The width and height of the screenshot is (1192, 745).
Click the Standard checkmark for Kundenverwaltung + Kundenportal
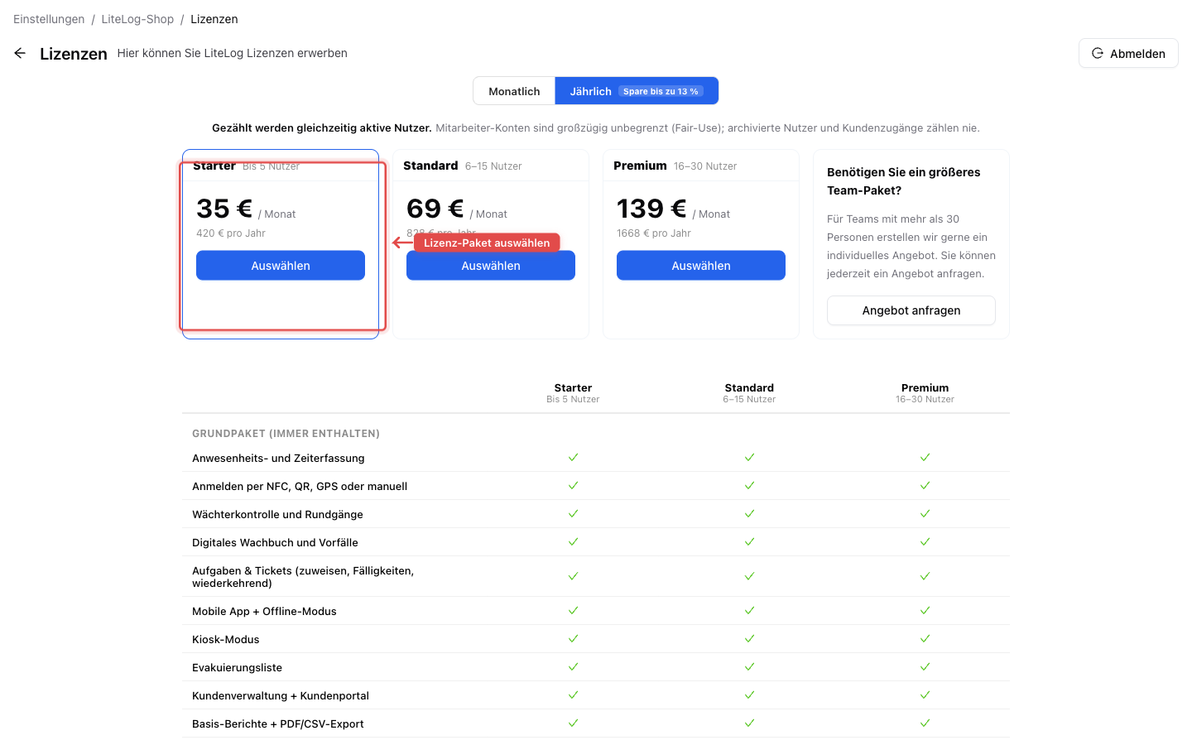pos(749,695)
